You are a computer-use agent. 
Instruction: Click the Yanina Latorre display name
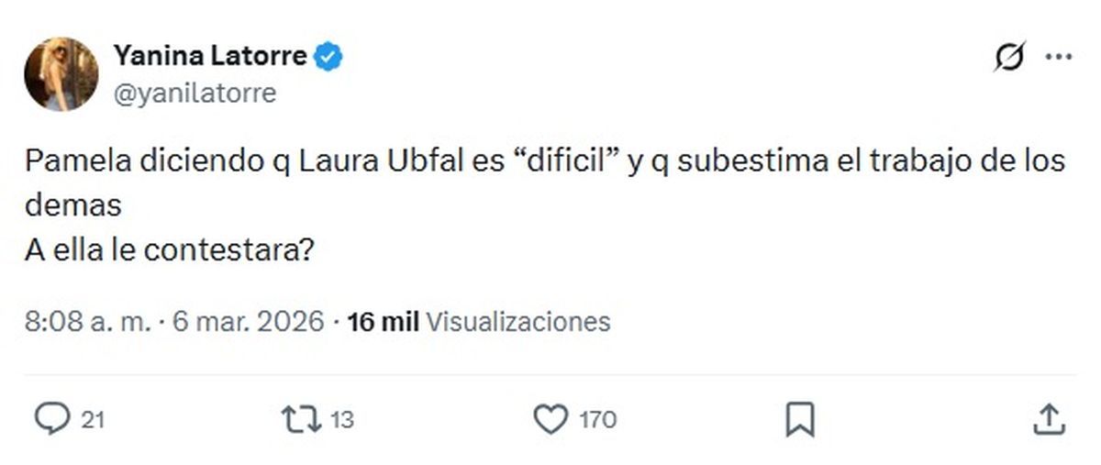[x=209, y=57]
